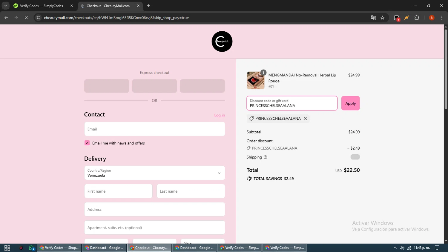
Task: Switch to Checkout - Cbeauty taskbar window
Action: [x=149, y=248]
